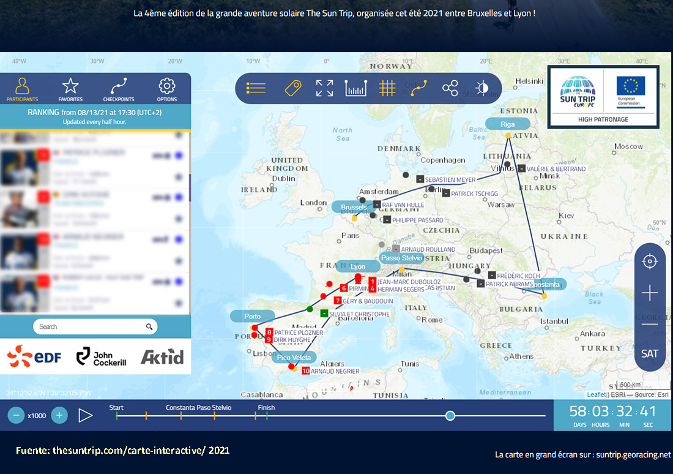Toggle the labels tag icon
Image resolution: width=673 pixels, height=474 pixels.
[x=293, y=88]
